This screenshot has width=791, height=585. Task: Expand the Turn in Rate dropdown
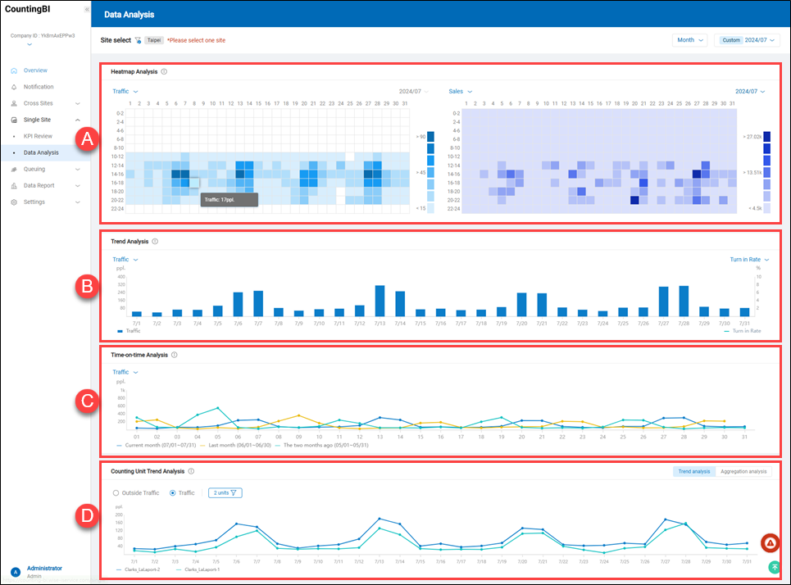point(750,259)
